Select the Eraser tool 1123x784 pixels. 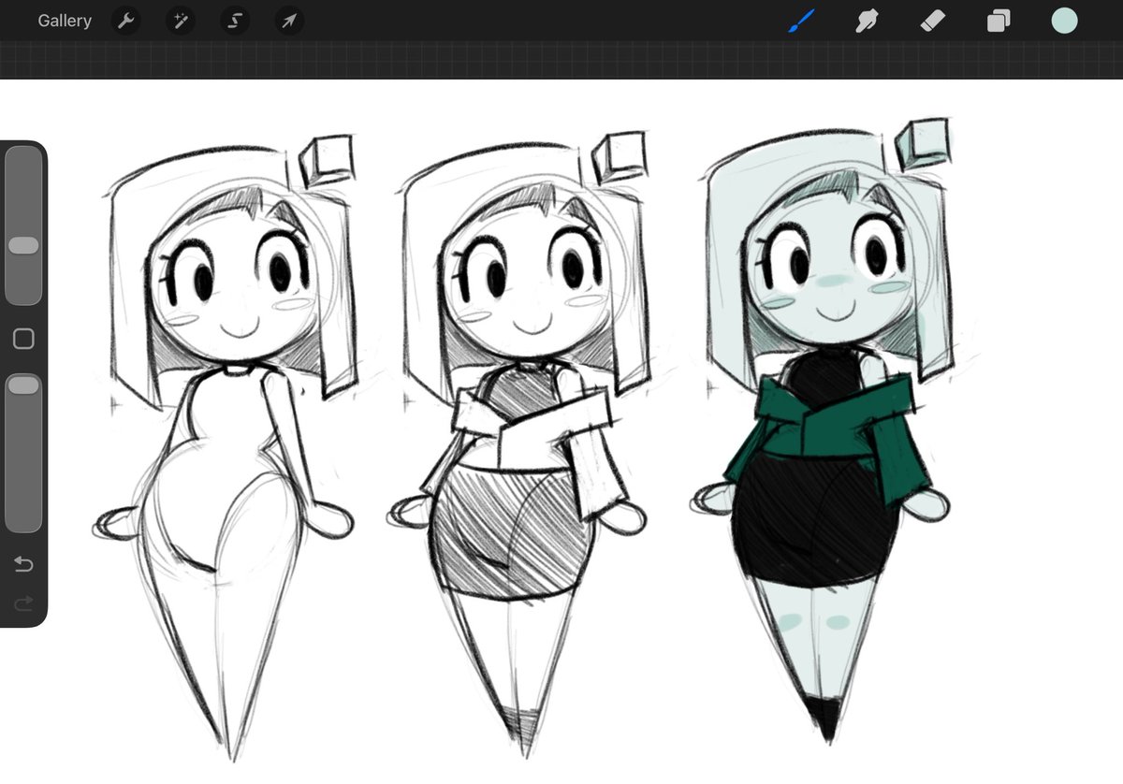coord(934,21)
